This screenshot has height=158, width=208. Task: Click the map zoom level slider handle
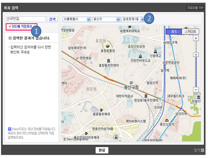(196, 55)
